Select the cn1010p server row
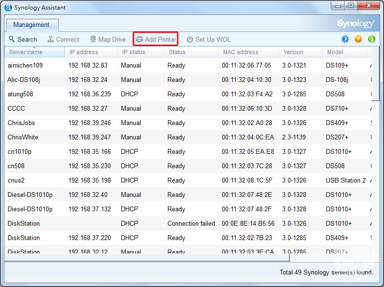Screen dimensions: 384x287 (188, 151)
